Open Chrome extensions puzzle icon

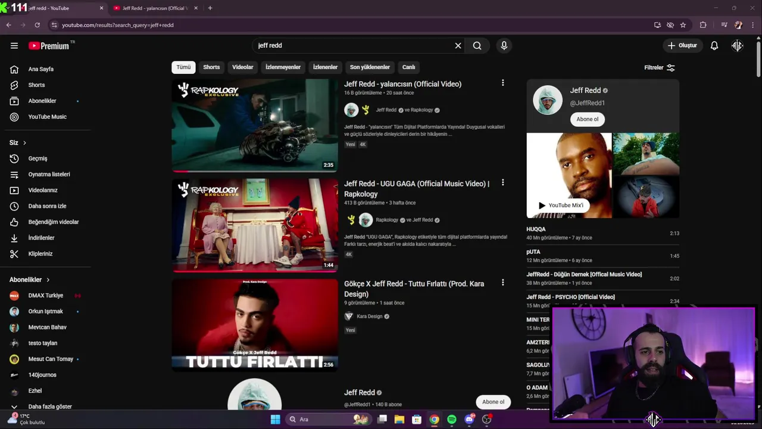pyautogui.click(x=703, y=25)
